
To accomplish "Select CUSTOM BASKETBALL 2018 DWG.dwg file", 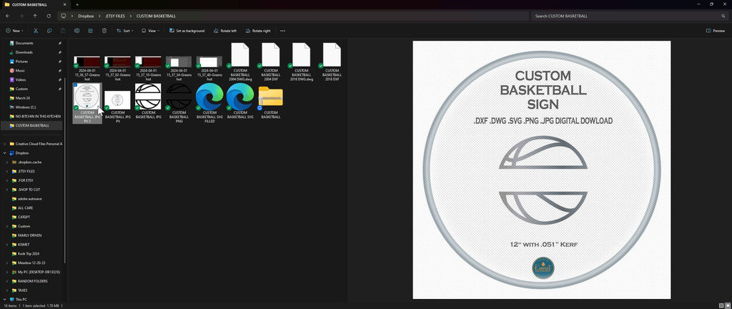I will click(x=301, y=62).
